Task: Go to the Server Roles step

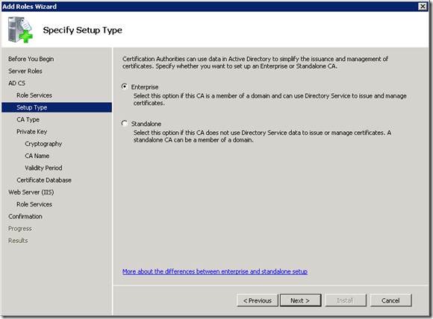Action: (x=25, y=71)
